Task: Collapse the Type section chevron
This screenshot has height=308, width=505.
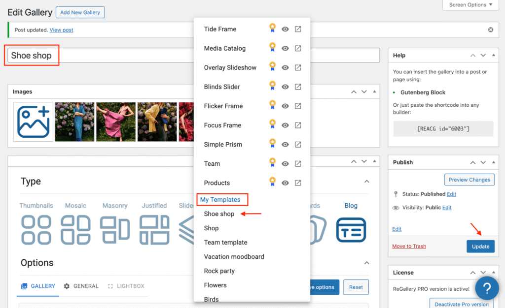Action: 366,182
